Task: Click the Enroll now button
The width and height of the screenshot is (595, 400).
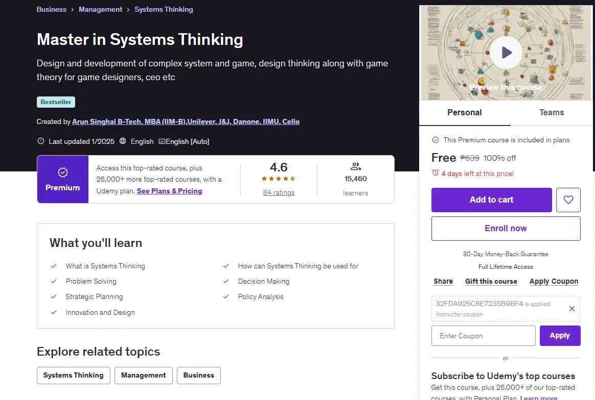Action: point(506,229)
